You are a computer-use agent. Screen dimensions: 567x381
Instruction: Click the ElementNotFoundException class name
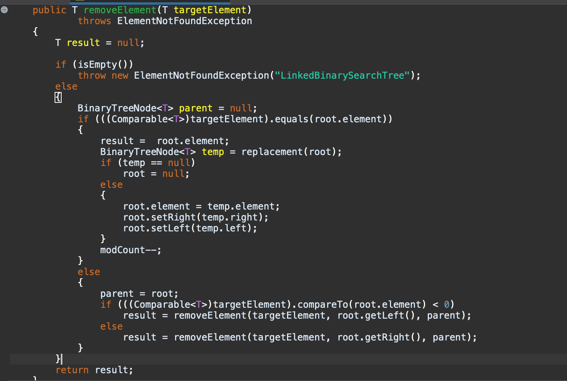click(184, 21)
